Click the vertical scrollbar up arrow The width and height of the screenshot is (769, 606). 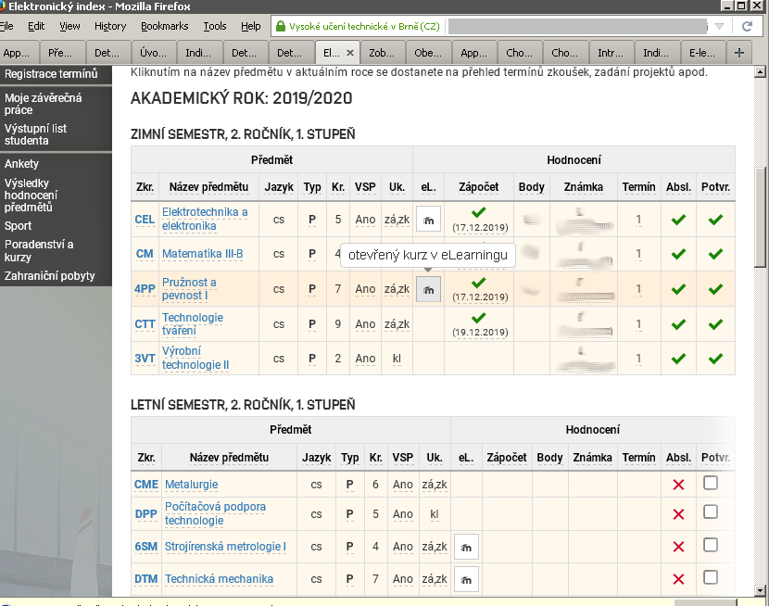(760, 72)
